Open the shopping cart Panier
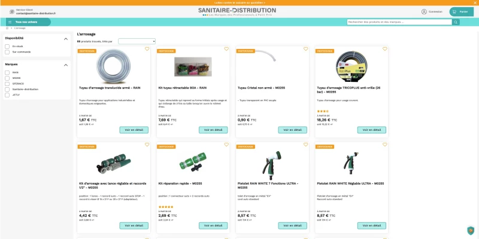The image size is (479, 239). pyautogui.click(x=461, y=11)
